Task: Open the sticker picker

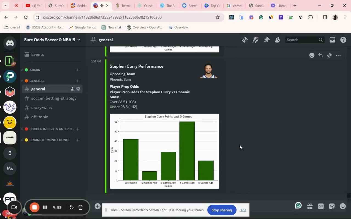Action: (332, 206)
